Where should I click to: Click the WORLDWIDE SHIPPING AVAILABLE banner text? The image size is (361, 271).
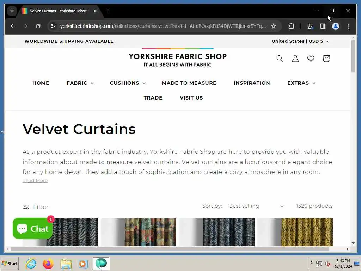pyautogui.click(x=69, y=41)
